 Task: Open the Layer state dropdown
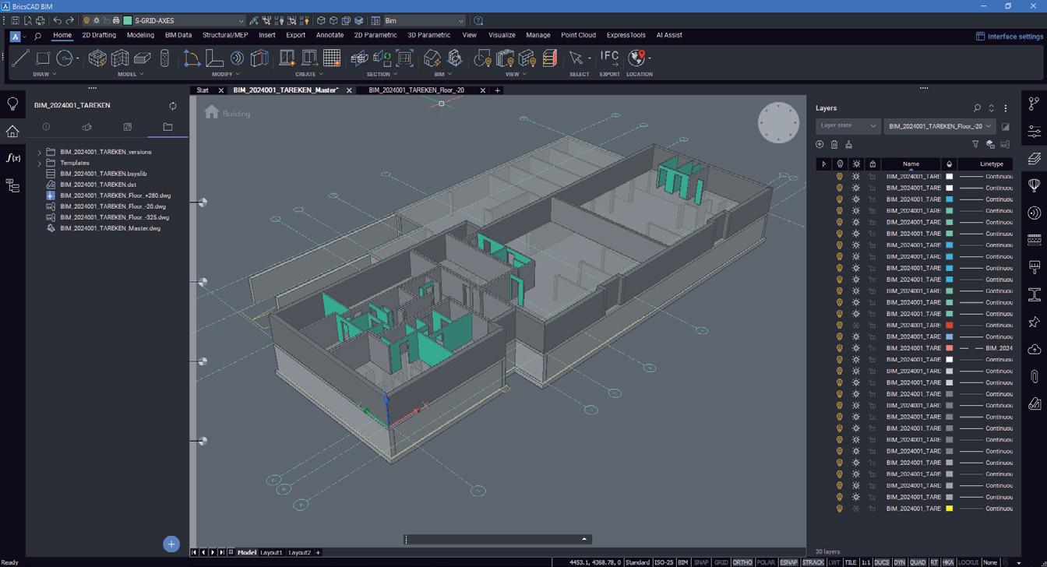click(x=848, y=125)
